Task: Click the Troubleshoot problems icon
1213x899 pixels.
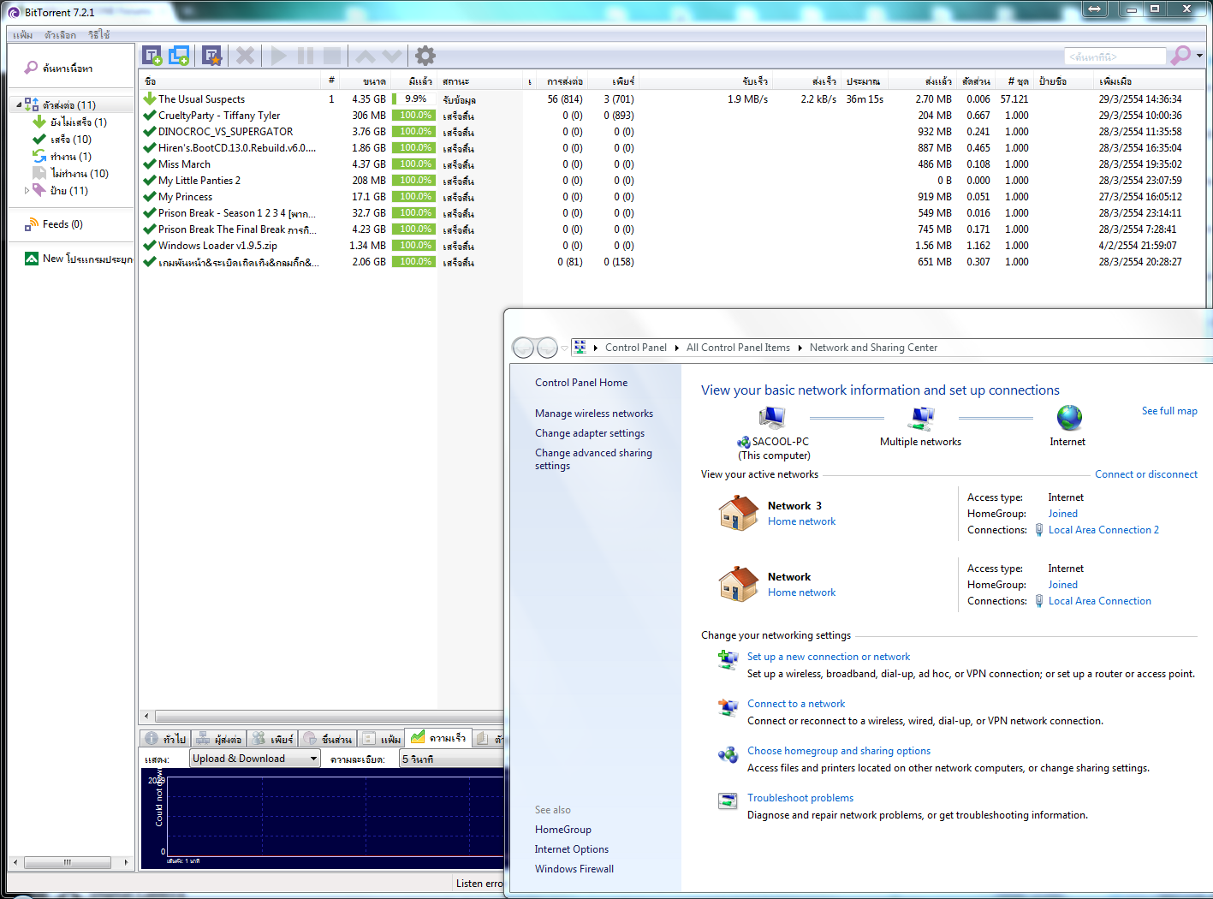Action: click(728, 801)
